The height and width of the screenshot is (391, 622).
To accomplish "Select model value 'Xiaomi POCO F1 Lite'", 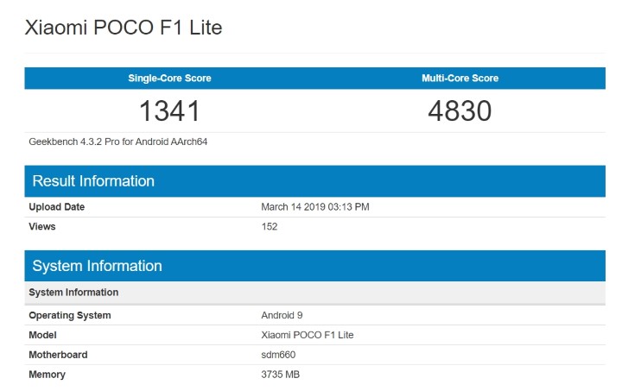I will point(307,335).
